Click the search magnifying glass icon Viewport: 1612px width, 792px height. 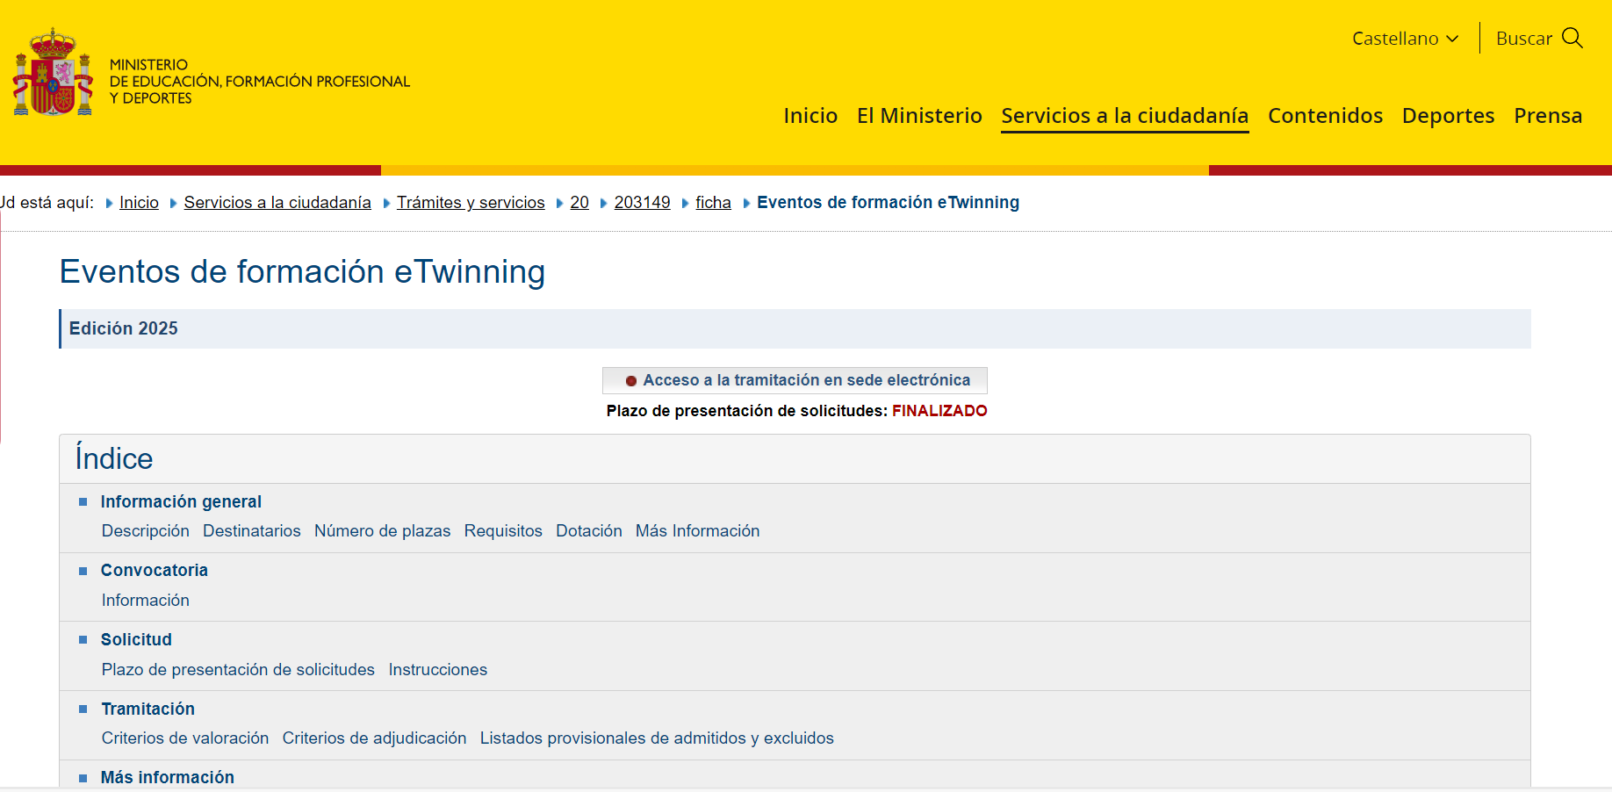1572,38
